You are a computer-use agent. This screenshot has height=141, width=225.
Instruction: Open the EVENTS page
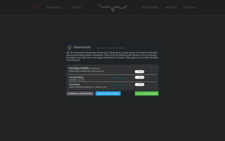[x=76, y=8]
